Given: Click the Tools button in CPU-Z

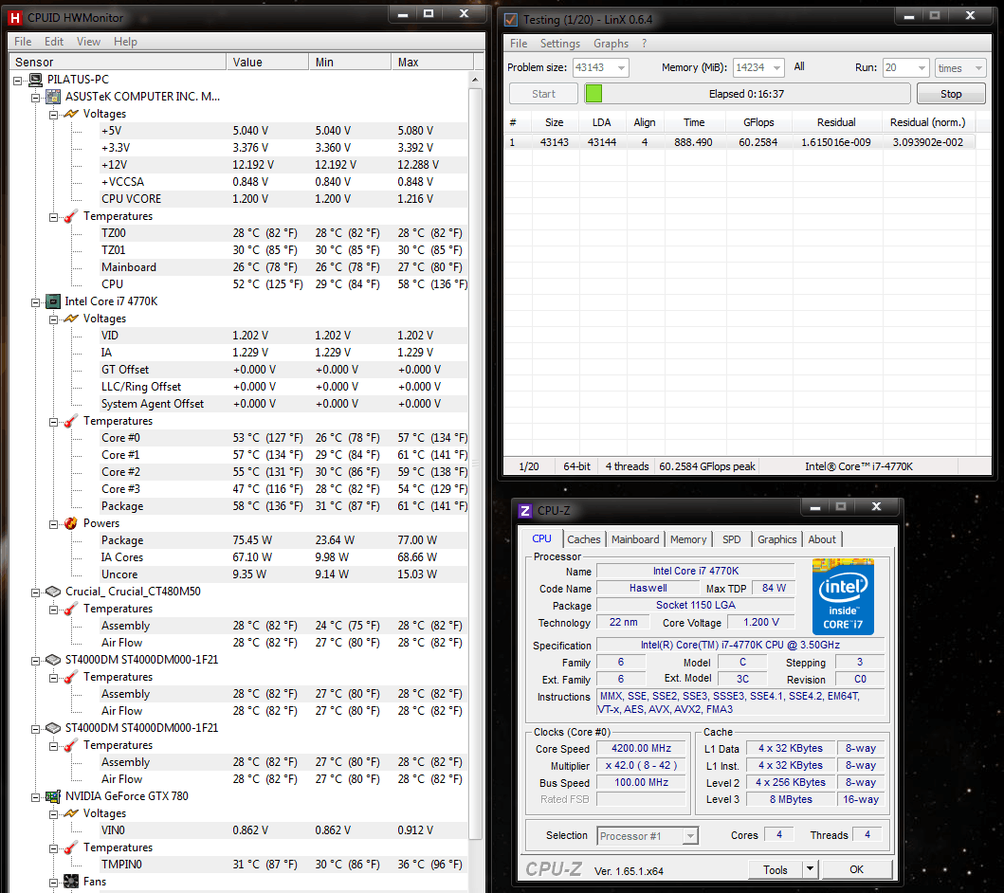Looking at the screenshot, I should 775,869.
